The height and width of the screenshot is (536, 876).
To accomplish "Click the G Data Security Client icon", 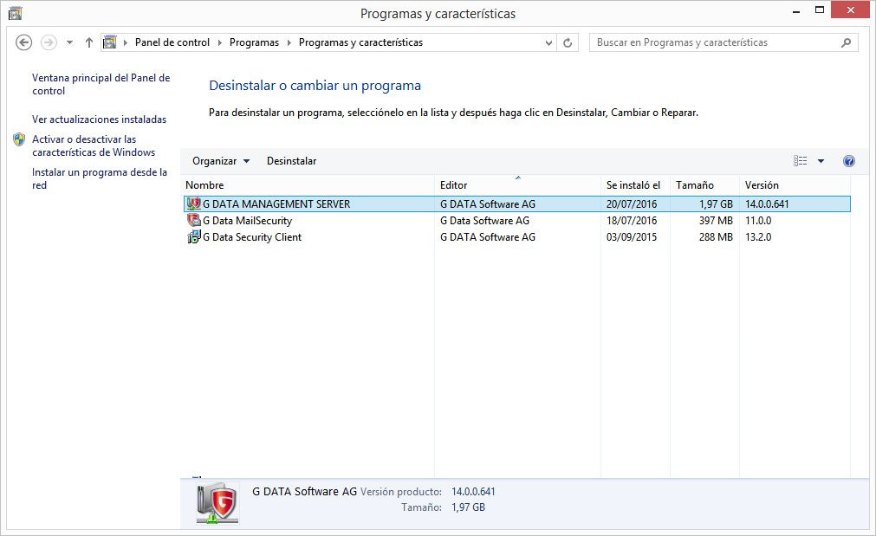I will (x=194, y=237).
